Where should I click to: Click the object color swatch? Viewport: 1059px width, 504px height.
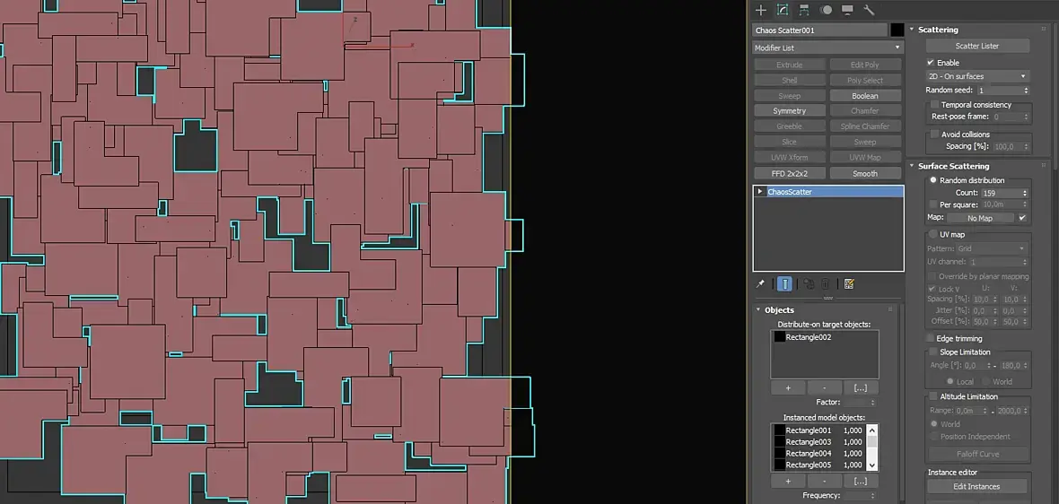tap(897, 30)
